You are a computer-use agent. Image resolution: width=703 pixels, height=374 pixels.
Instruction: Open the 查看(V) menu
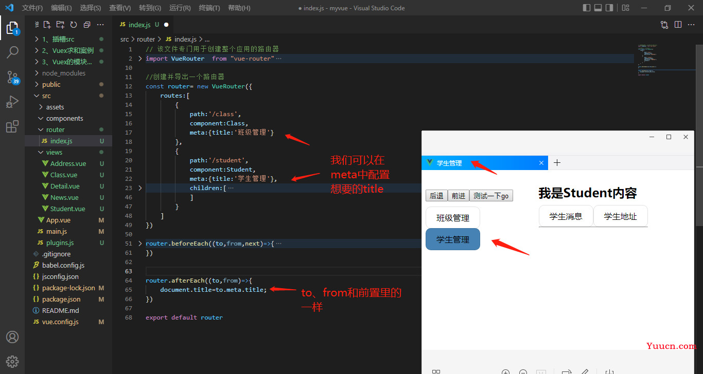click(x=120, y=8)
